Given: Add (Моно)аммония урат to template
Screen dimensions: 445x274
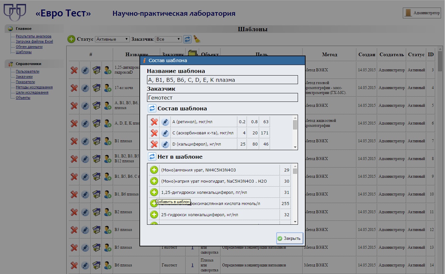Looking at the screenshot, I should point(154,170).
